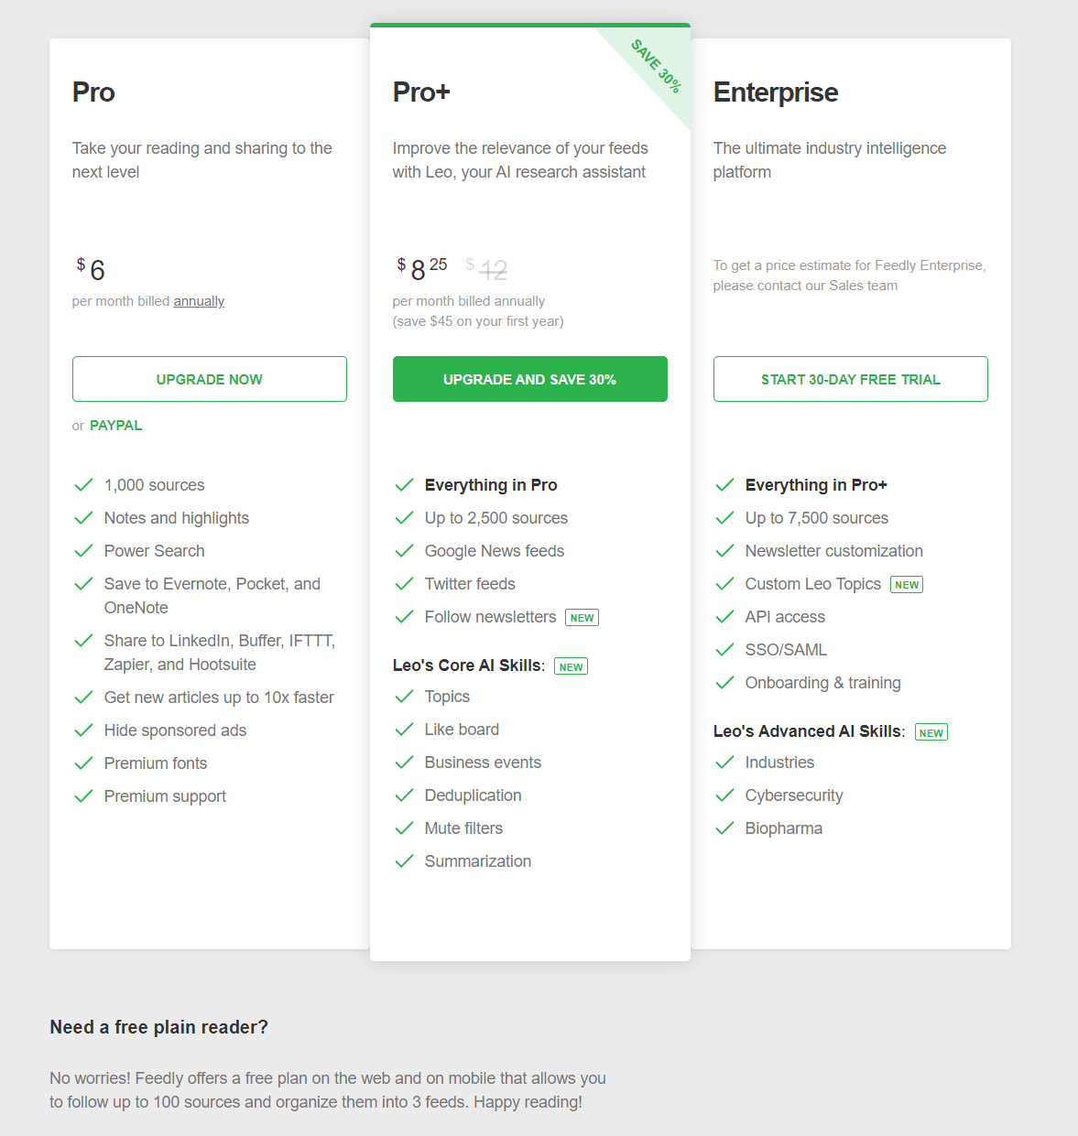Viewport: 1078px width, 1136px height.
Task: Click the checkmark next to "Power Search"
Action: tap(83, 550)
